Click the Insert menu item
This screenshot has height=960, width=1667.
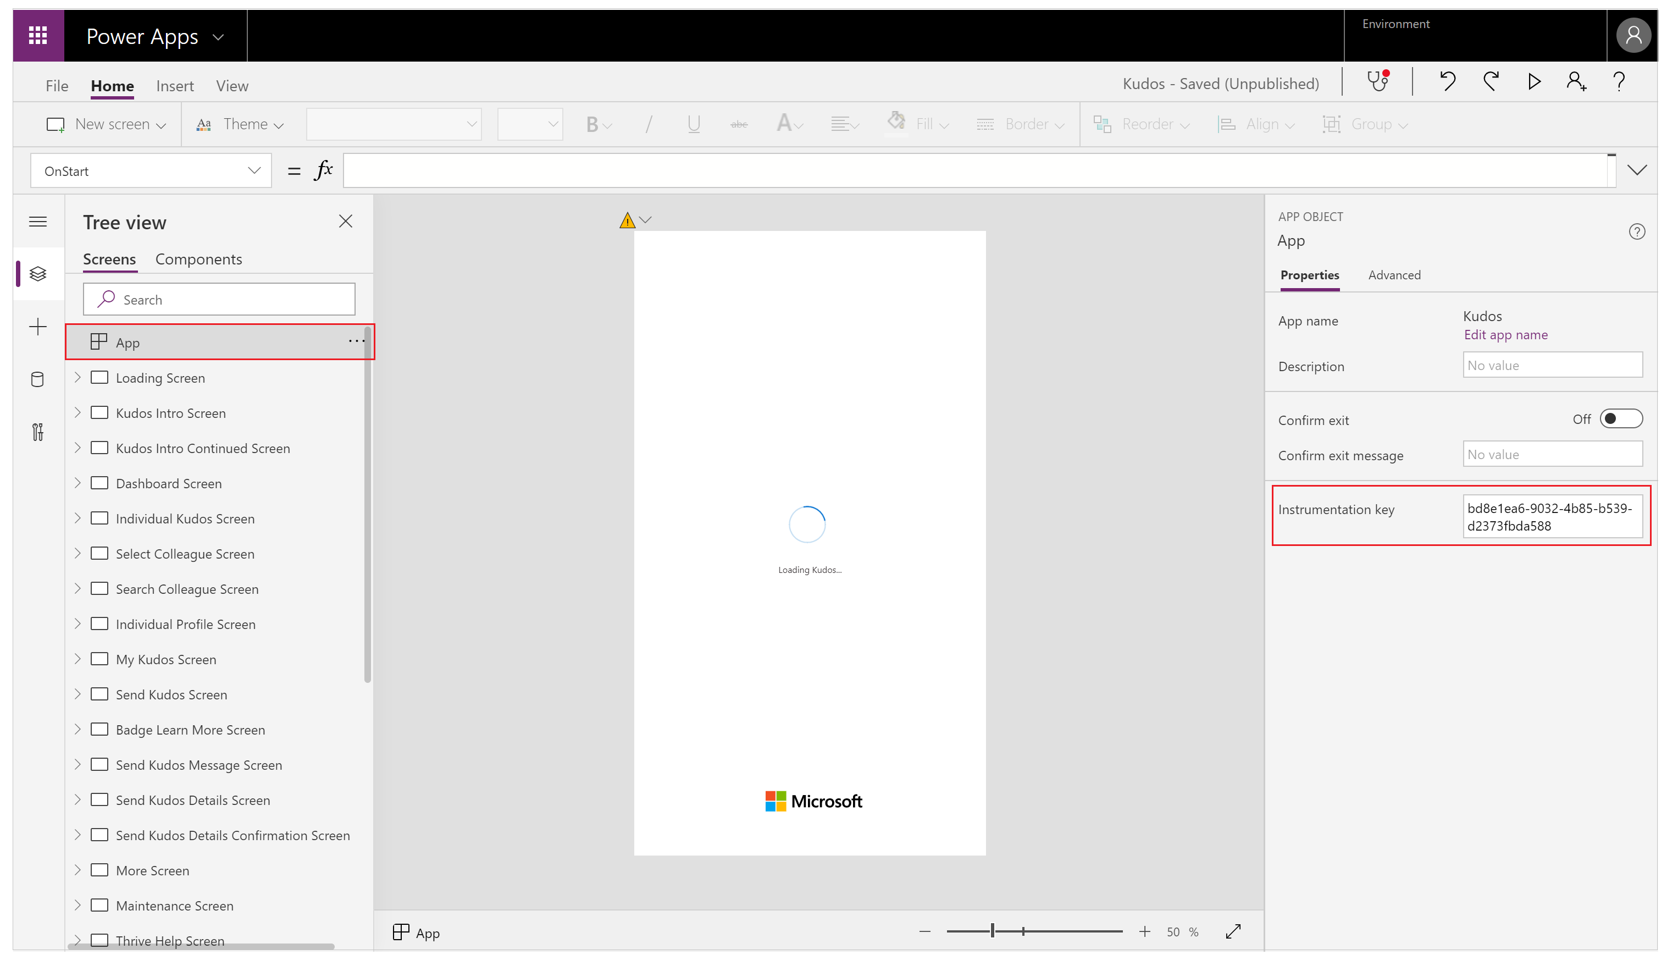174,85
